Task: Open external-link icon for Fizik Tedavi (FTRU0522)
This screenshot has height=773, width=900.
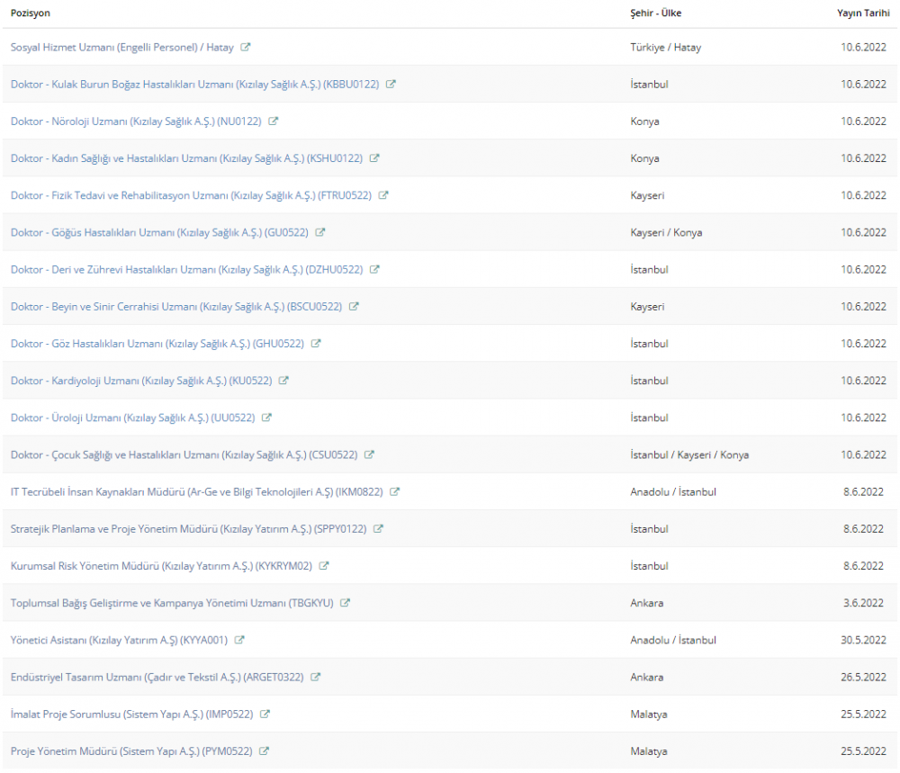Action: coord(383,195)
